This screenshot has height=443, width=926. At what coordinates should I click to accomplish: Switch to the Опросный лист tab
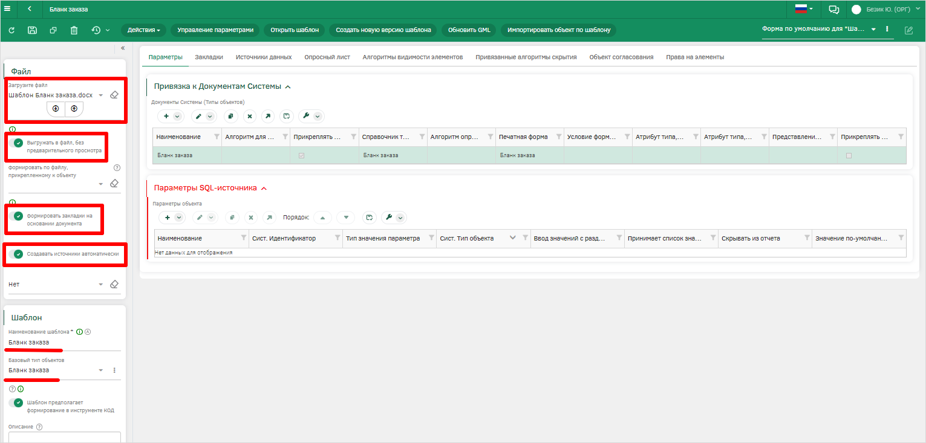point(327,57)
